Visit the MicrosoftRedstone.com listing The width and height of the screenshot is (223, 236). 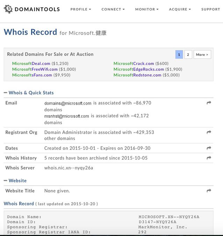point(137,75)
